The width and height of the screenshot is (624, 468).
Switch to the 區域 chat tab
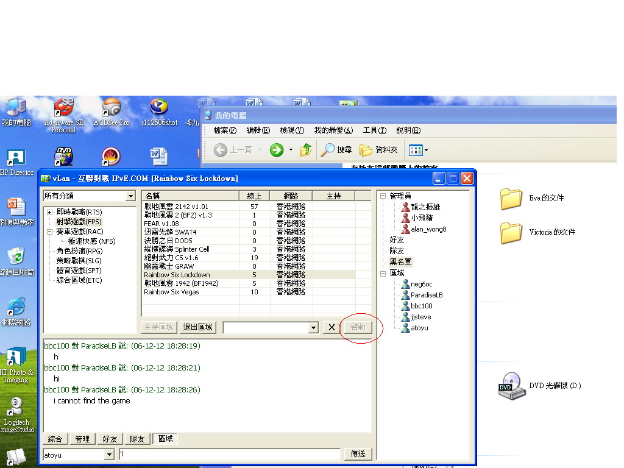(x=165, y=439)
